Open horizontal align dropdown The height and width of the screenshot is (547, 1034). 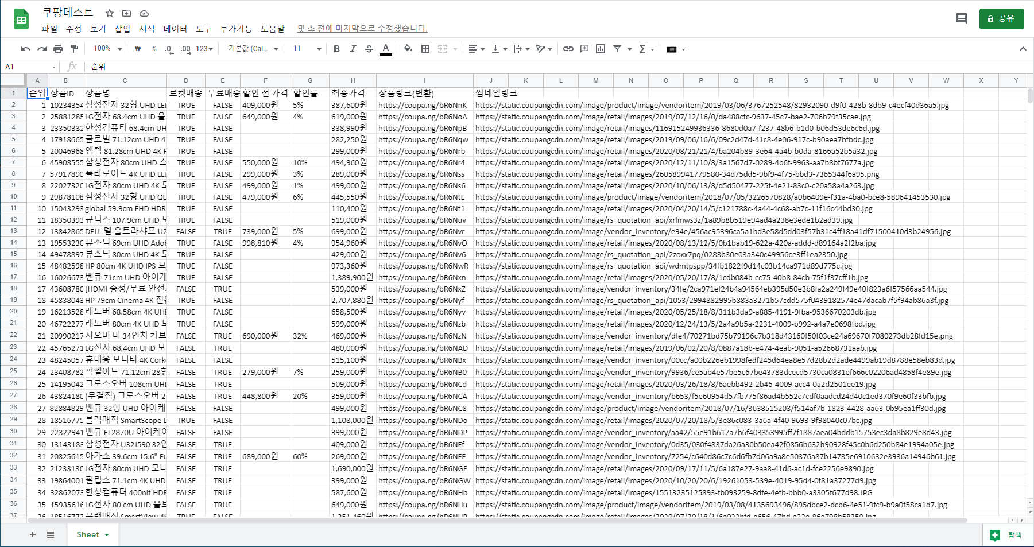[477, 49]
